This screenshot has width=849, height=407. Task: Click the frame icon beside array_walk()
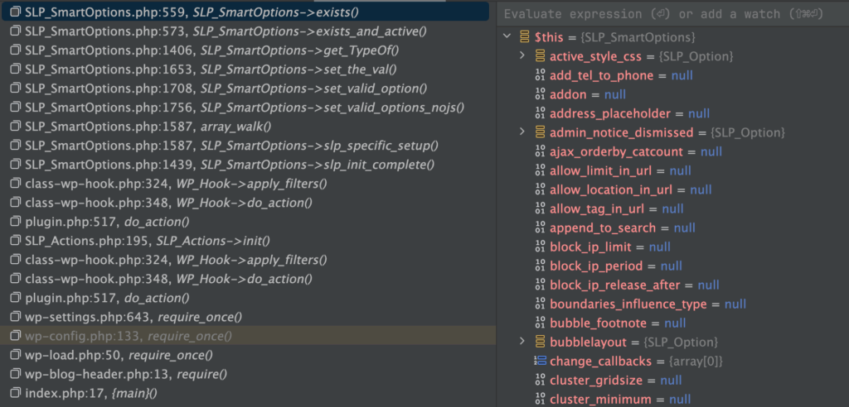(15, 127)
